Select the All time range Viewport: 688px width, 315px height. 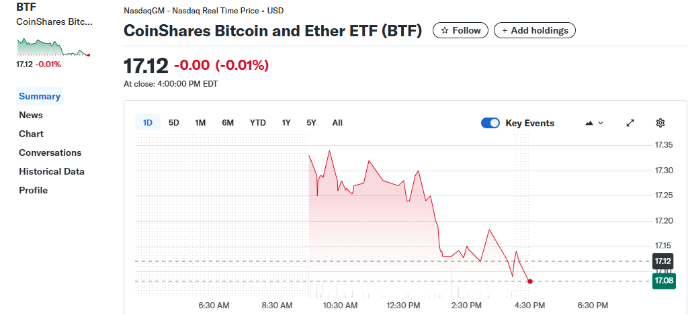[337, 122]
